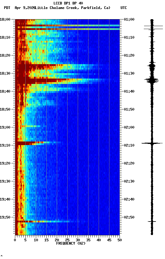The width and height of the screenshot is (165, 259).
Task: Click the "FREQUENCY (HZ)" axis label
Action: pos(71,243)
